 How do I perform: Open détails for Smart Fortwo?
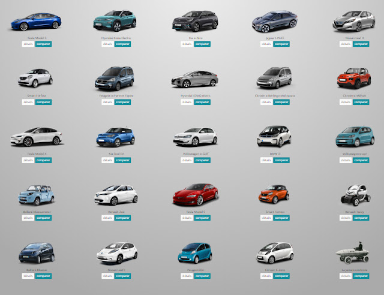[266, 218]
